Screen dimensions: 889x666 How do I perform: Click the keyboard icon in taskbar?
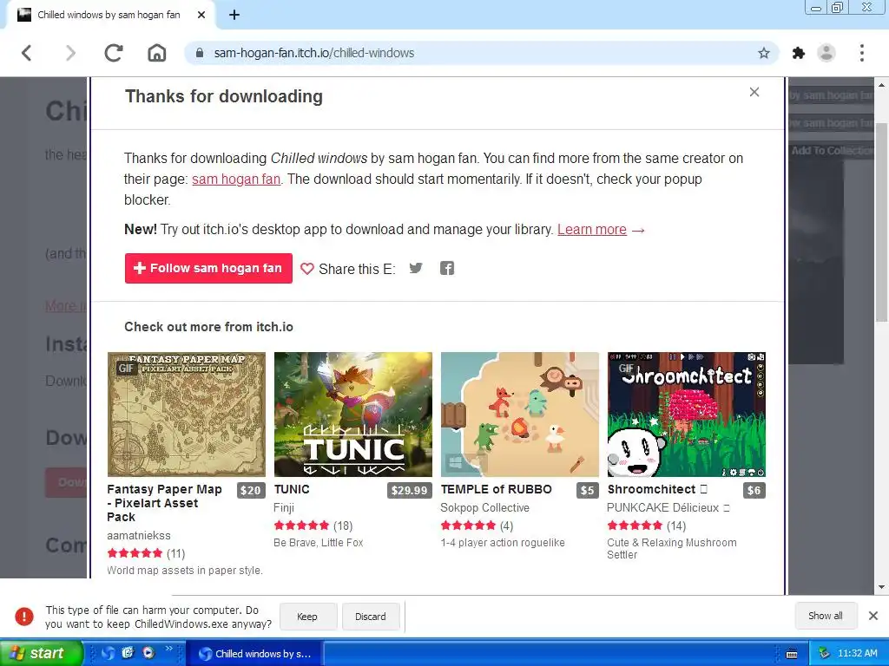792,654
